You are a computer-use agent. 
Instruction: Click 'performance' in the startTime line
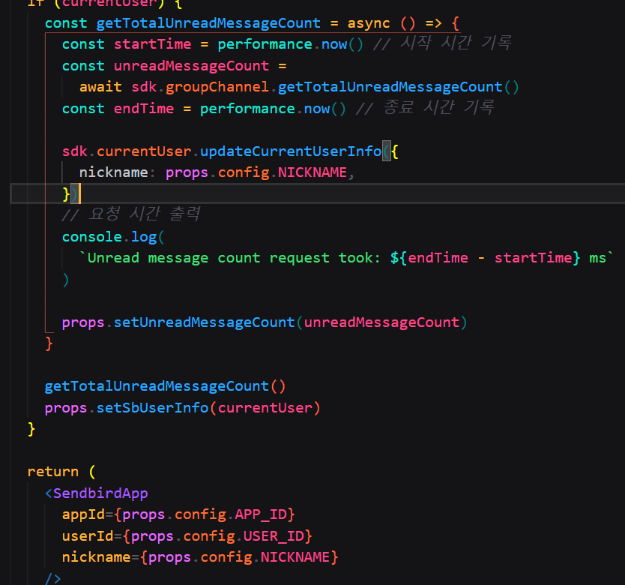pos(265,44)
